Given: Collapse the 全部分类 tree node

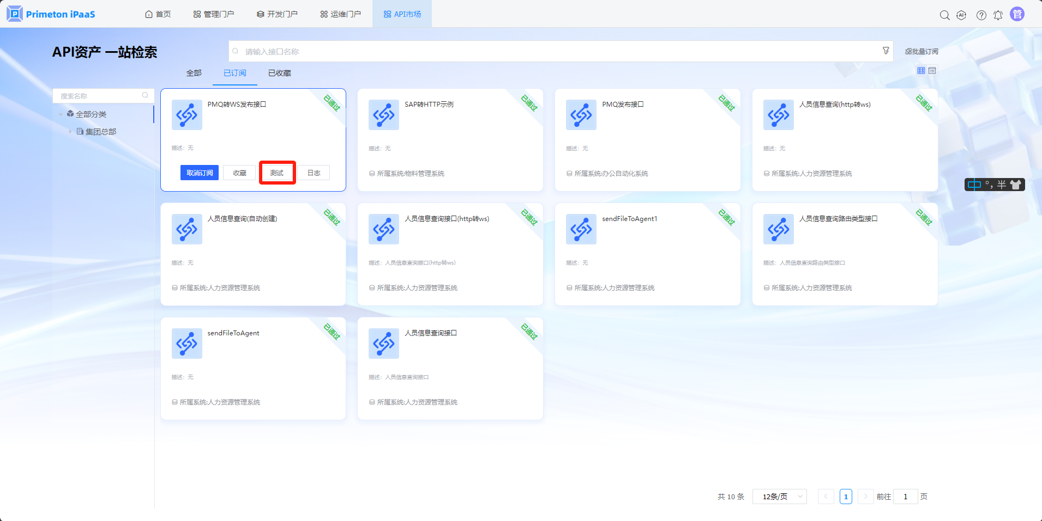Looking at the screenshot, I should 61,114.
